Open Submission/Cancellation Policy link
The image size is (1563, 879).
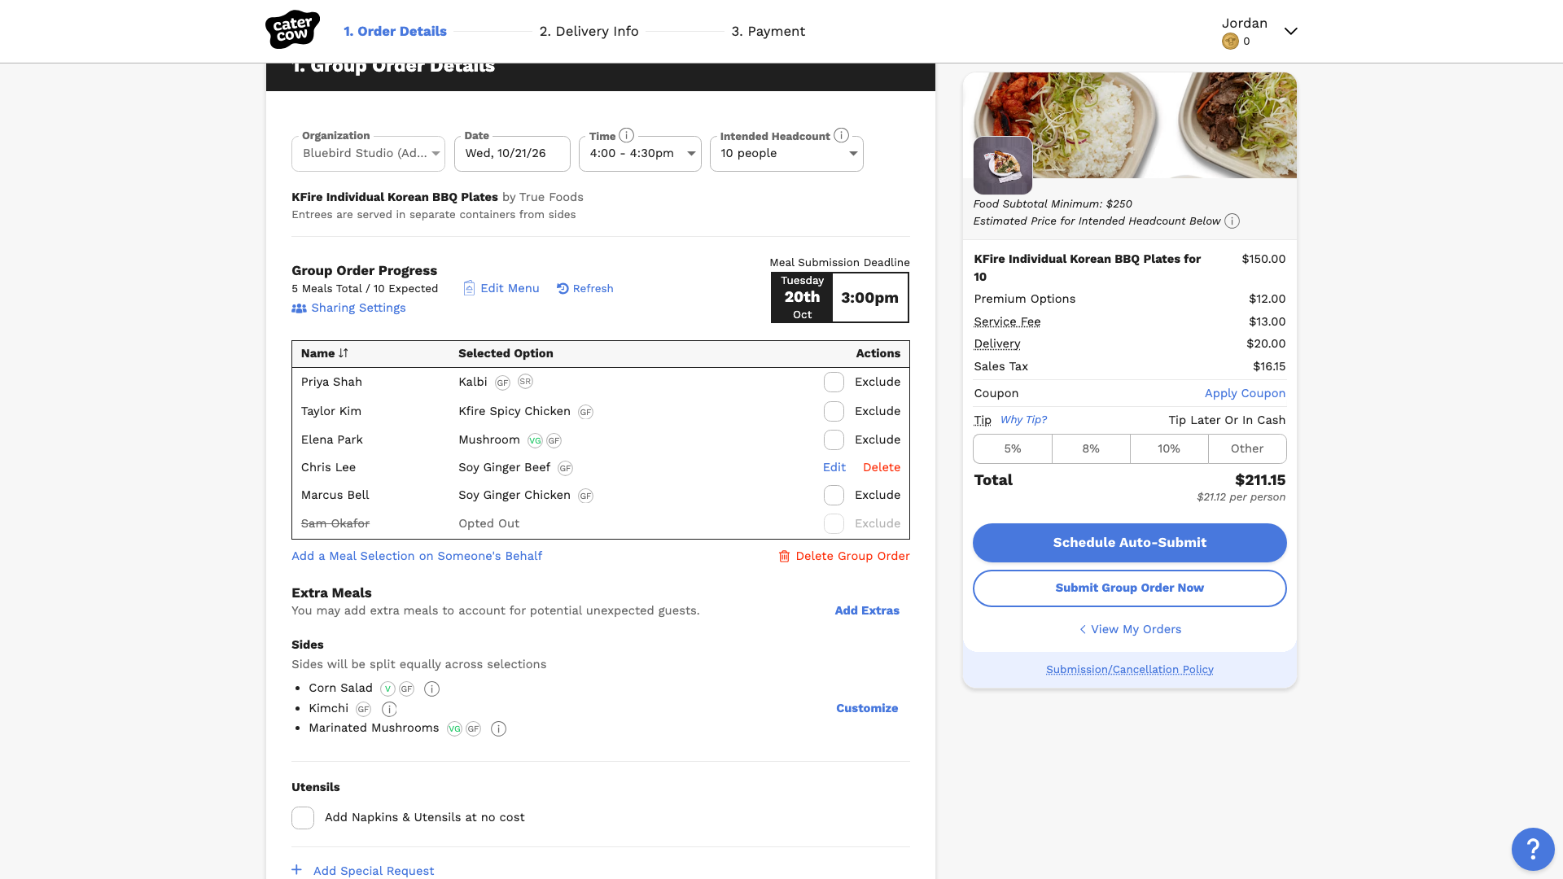pos(1130,670)
